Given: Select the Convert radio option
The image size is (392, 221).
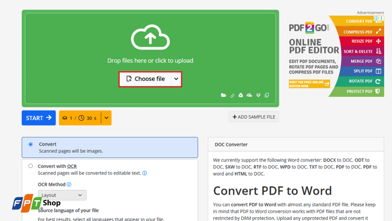Looking at the screenshot, I should click(x=30, y=144).
